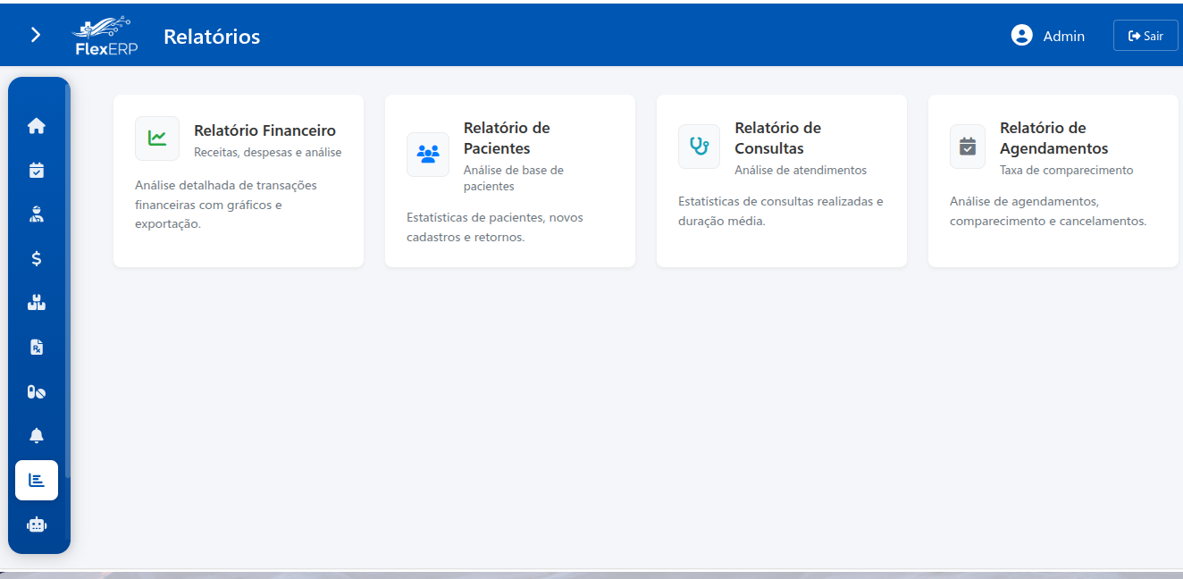
Task: Click the stethoscope icon on Relatório de Consultas
Action: [699, 146]
